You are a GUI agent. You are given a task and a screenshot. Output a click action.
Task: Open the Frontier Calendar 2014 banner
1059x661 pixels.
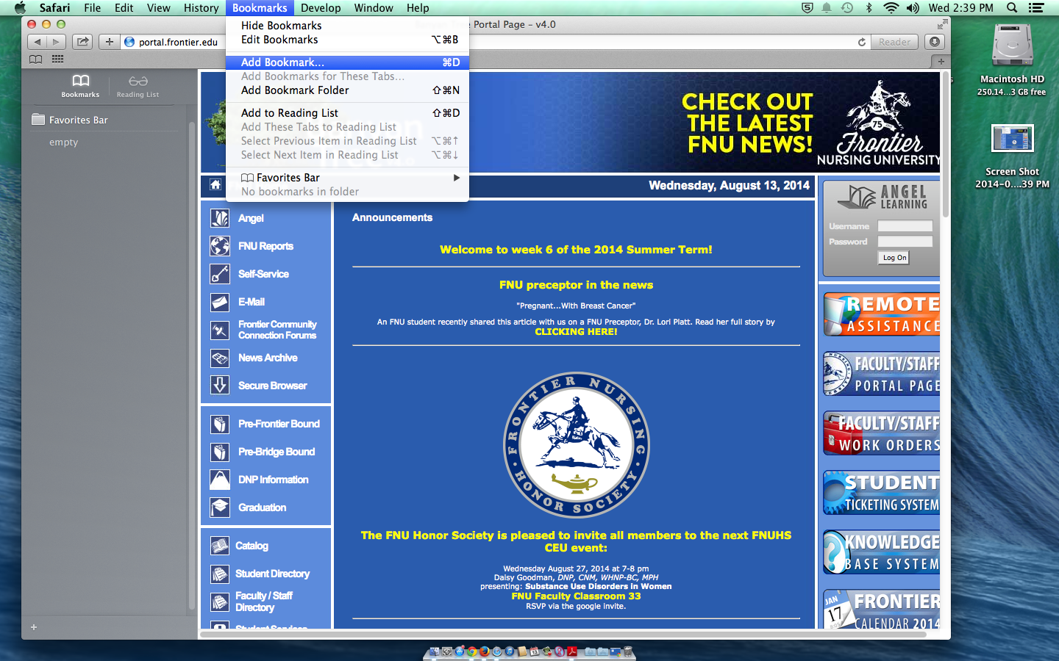[x=882, y=610]
